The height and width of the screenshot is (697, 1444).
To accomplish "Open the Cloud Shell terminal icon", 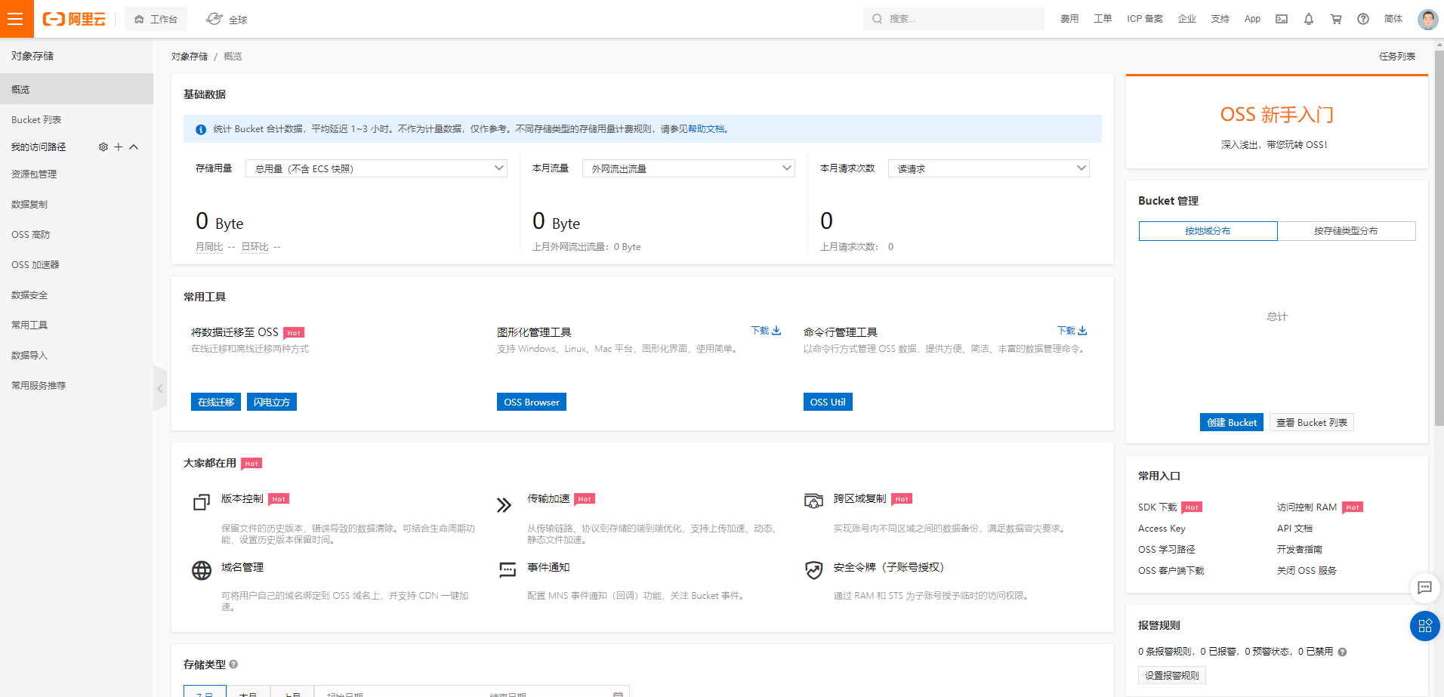I will [1282, 19].
